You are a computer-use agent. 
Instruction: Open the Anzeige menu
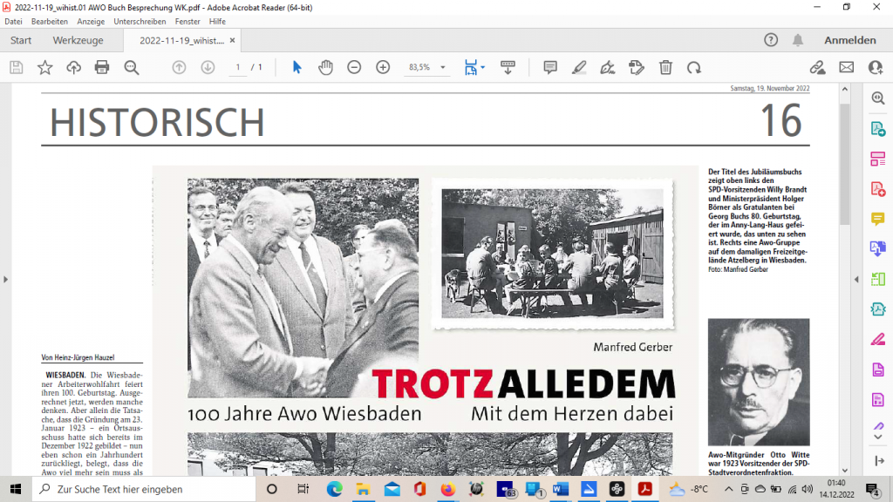(91, 21)
